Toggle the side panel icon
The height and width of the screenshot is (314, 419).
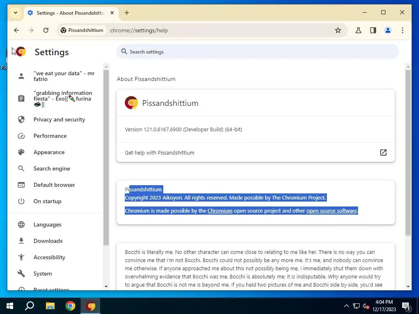(373, 30)
